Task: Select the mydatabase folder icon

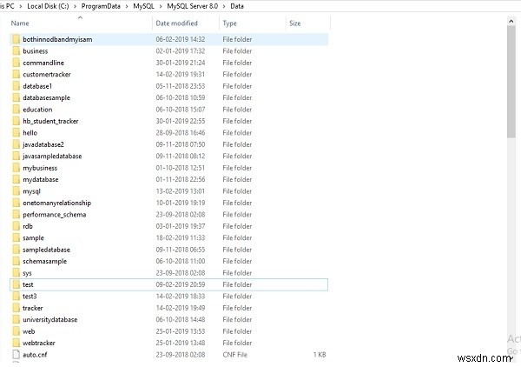Action: [16, 179]
